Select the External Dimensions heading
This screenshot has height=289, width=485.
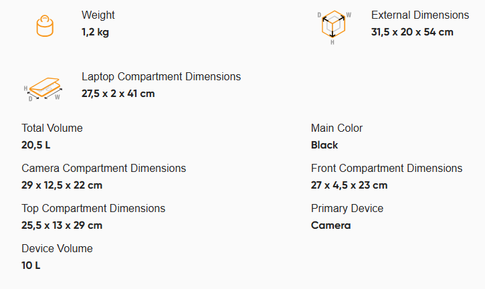coord(420,15)
